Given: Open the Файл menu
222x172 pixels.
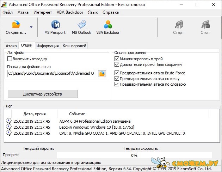Looking at the screenshot, I should (x=7, y=12).
